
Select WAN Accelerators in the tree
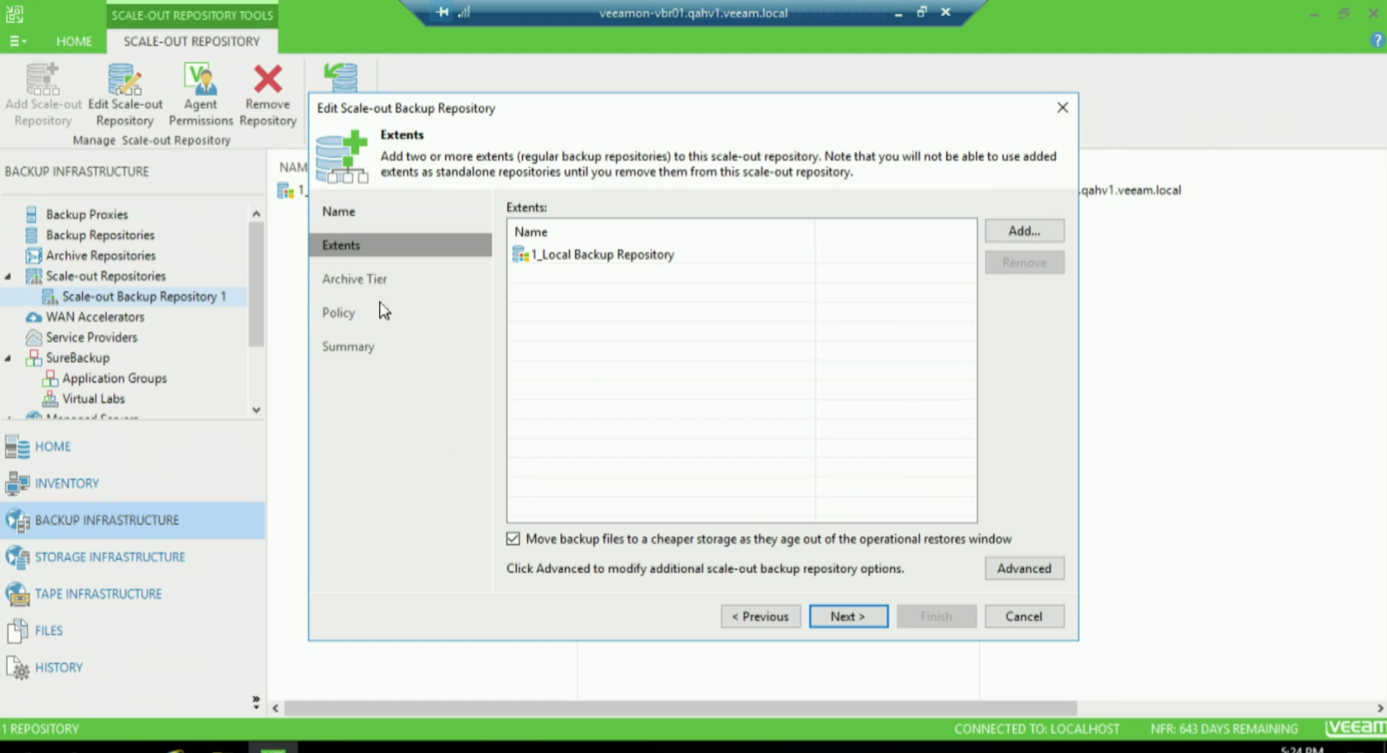pyautogui.click(x=95, y=317)
